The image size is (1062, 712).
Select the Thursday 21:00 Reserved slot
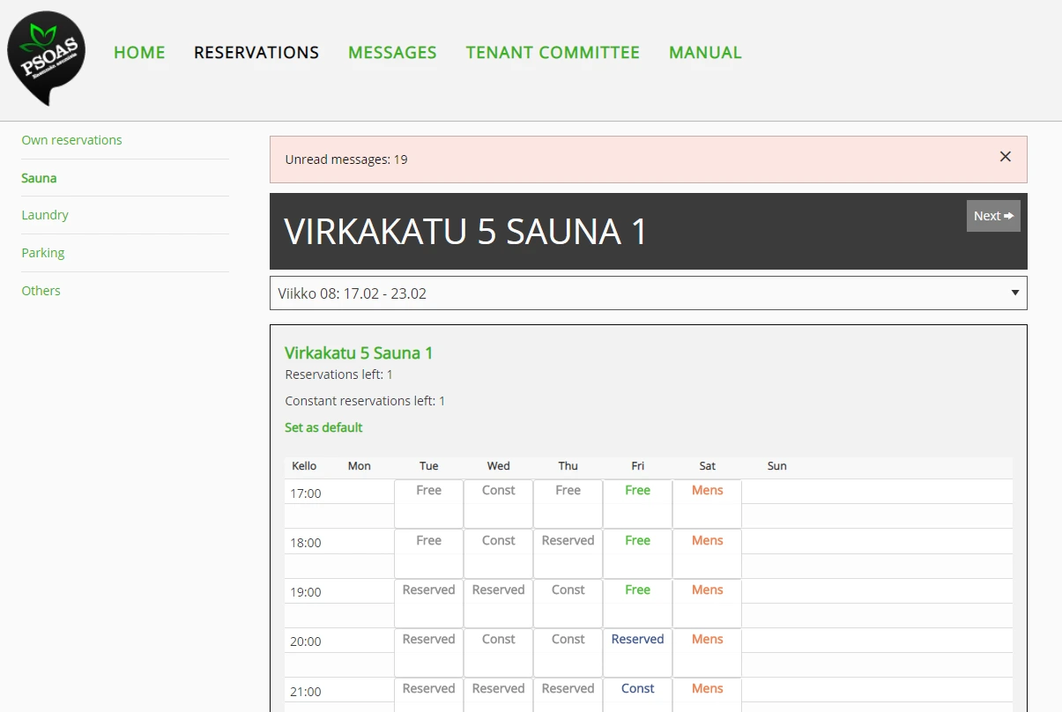(x=568, y=694)
